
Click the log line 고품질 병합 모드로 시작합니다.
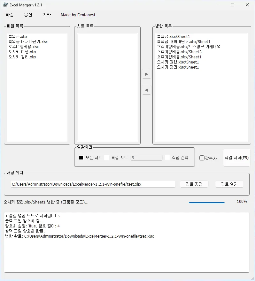(x=33, y=216)
